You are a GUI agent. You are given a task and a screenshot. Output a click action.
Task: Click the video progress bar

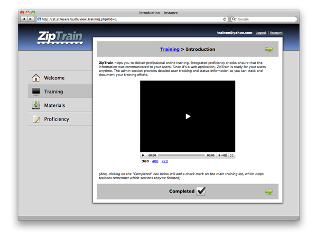181,155
